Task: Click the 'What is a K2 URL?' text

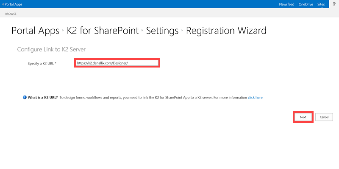Action: 43,98
